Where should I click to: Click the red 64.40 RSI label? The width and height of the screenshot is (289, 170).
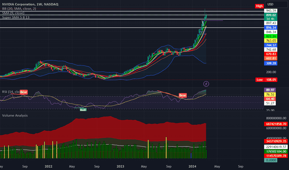coord(270,99)
